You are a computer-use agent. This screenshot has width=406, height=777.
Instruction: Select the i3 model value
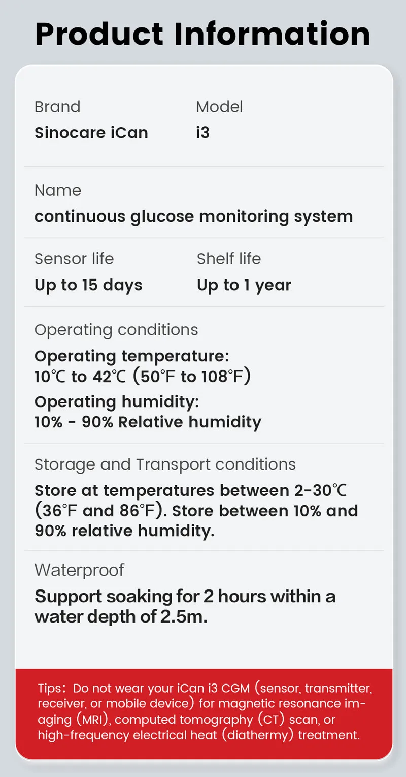[203, 133]
